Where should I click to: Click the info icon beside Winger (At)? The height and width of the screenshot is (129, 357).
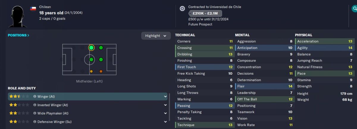pos(35,96)
